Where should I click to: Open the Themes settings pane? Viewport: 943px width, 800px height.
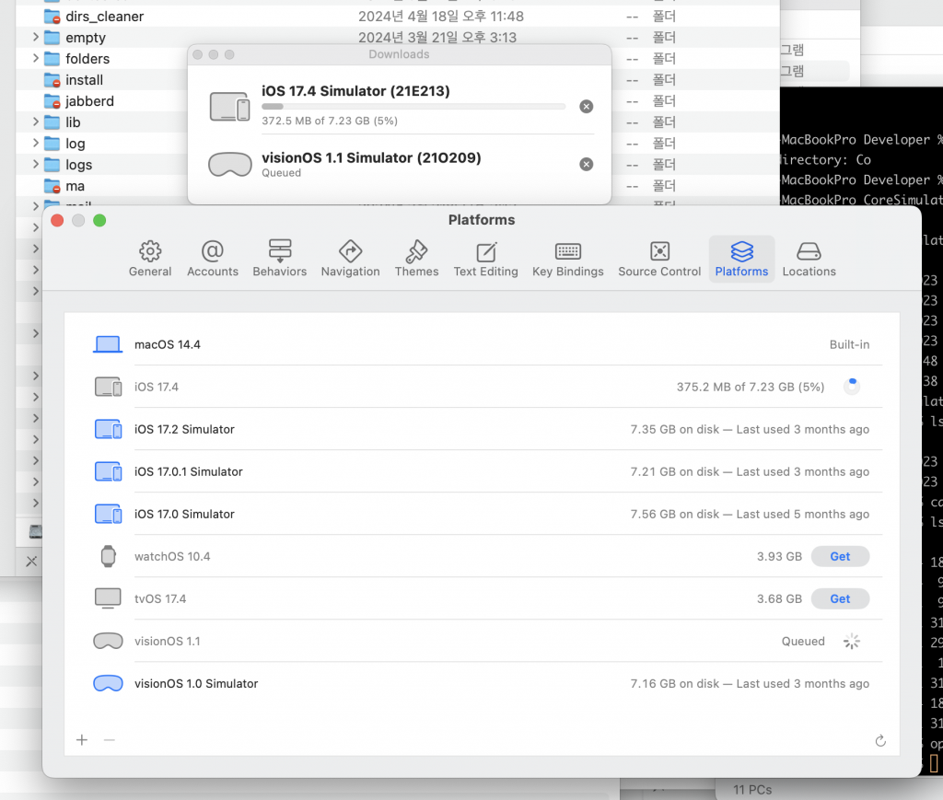416,259
